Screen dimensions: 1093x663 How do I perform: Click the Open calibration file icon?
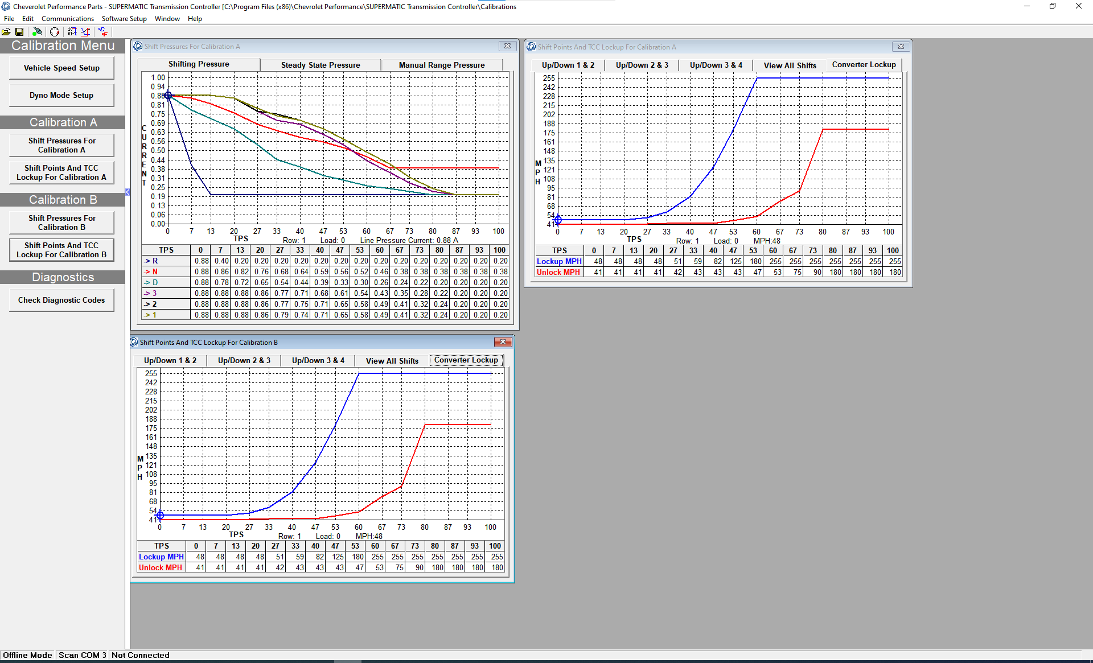pyautogui.click(x=6, y=32)
